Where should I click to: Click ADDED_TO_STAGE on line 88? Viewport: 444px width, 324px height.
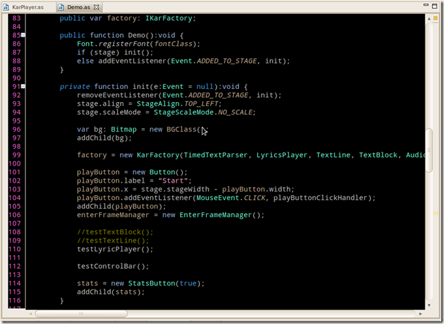[x=227, y=61]
